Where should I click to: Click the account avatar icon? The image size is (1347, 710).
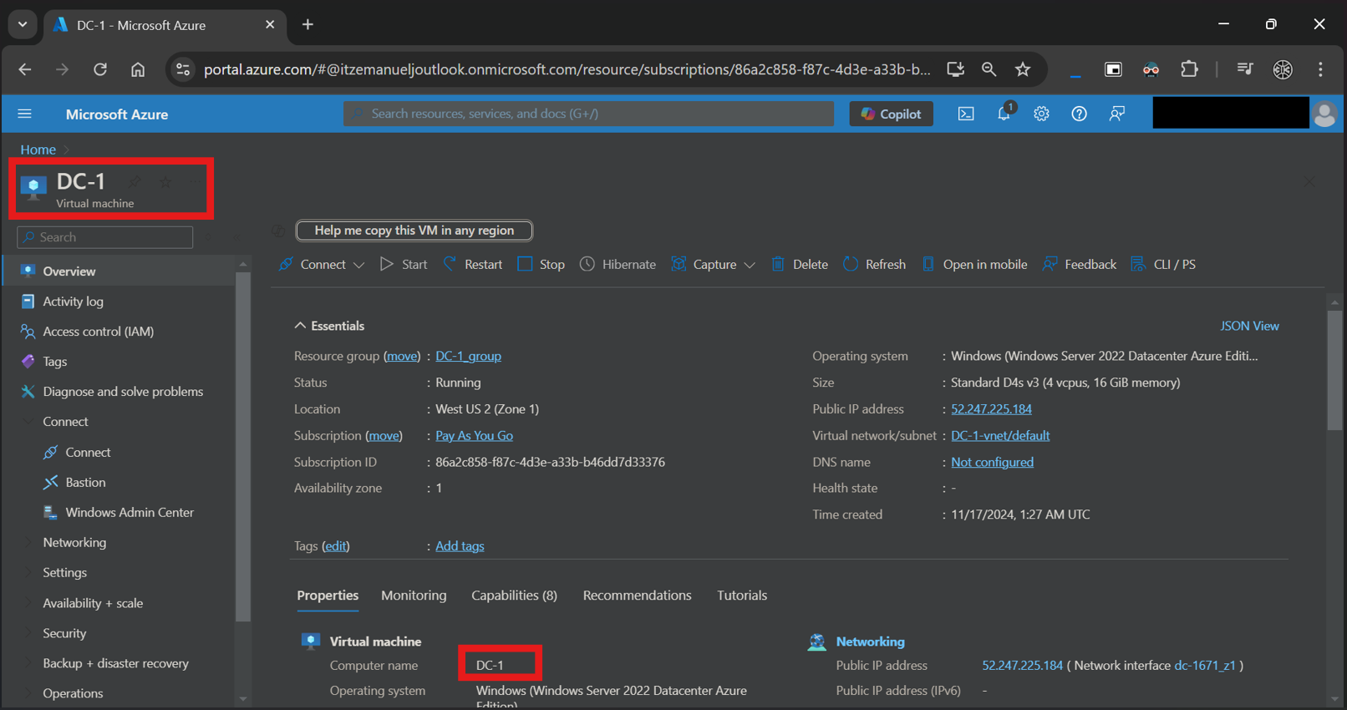pos(1324,114)
